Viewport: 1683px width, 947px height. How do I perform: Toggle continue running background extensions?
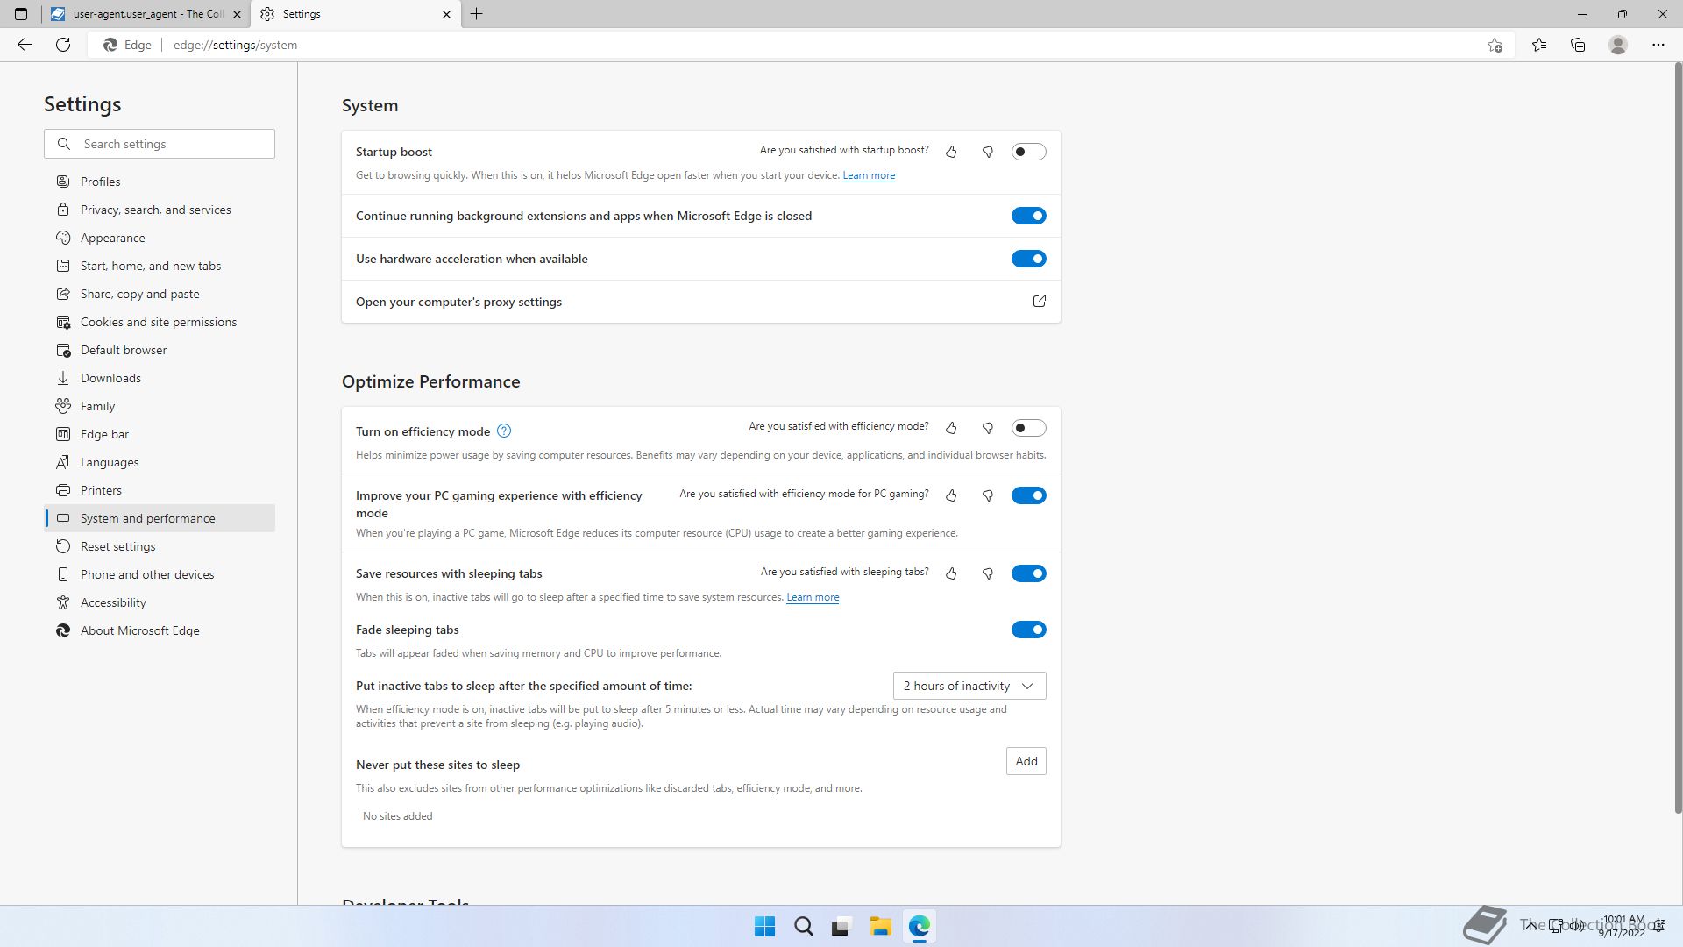pyautogui.click(x=1028, y=216)
